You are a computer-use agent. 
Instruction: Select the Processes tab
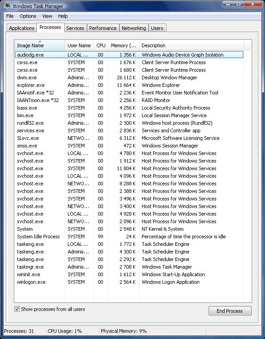tap(50, 28)
